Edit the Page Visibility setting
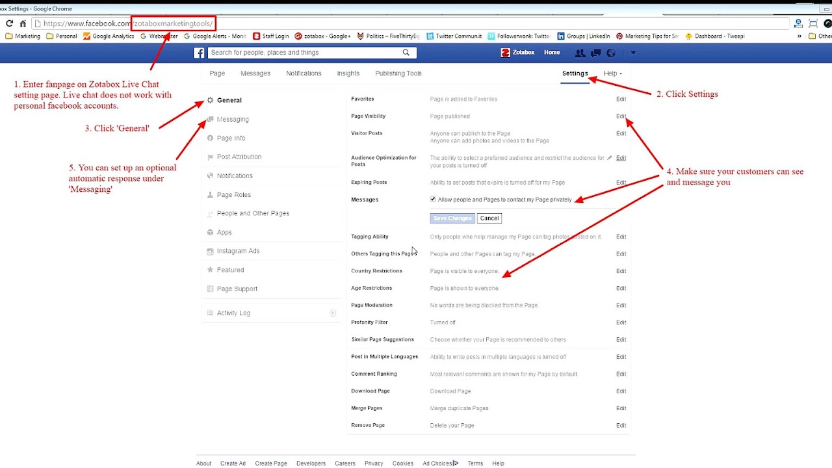Viewport: 832px width, 468px height. [x=621, y=116]
